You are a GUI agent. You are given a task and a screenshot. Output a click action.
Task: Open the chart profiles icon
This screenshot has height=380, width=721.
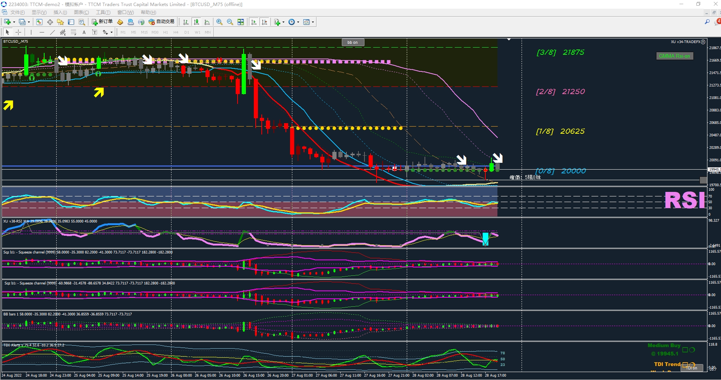22,22
